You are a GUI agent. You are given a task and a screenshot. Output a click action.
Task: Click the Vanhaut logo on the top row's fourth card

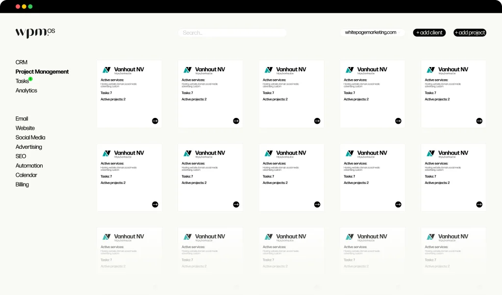pos(350,70)
